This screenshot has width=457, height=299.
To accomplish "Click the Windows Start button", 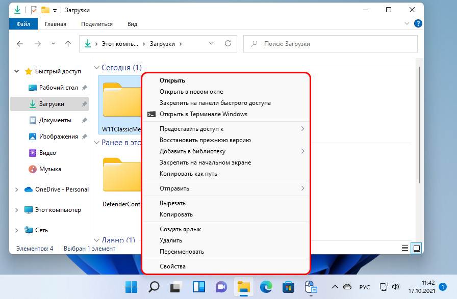I will [131, 287].
